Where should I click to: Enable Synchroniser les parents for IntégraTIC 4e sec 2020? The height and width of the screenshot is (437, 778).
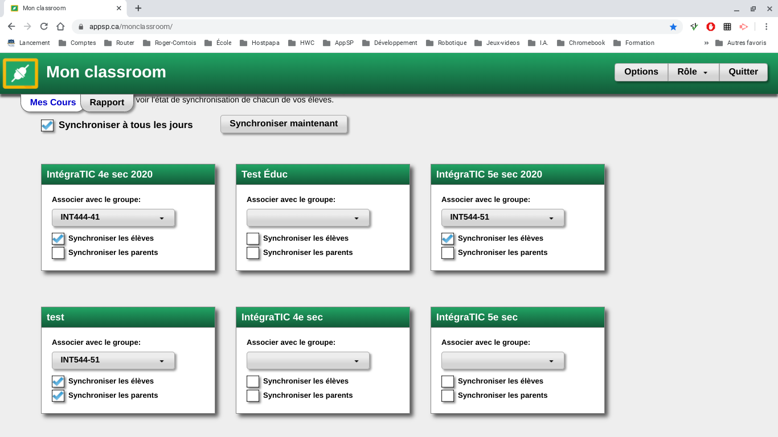(58, 253)
